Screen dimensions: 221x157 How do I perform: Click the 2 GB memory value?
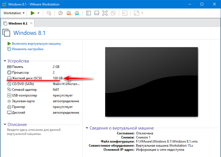pos(56,67)
